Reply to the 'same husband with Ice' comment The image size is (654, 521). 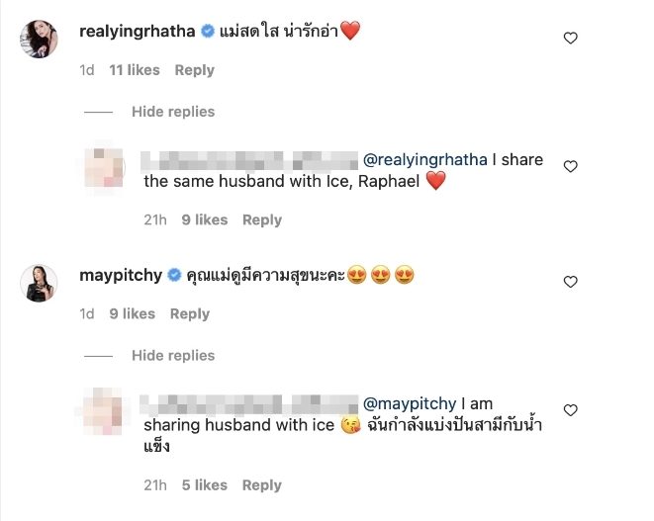(262, 219)
